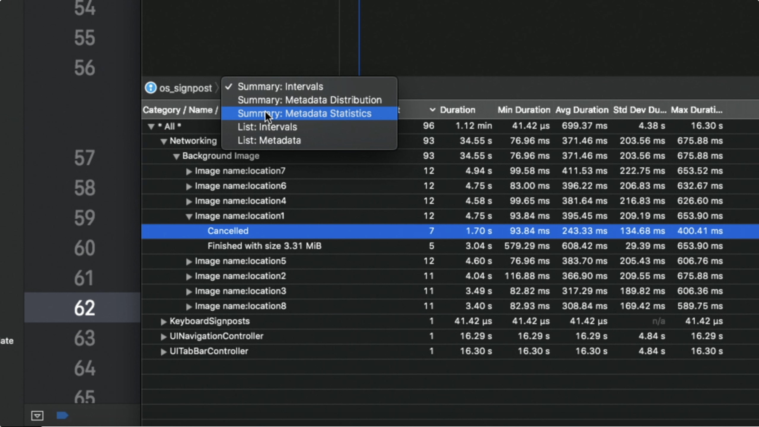Select Summary: Metadata Statistics menu item
759x427 pixels.
(304, 114)
